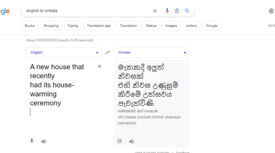
Task: Go to Google logo homepage
Action: (5, 11)
